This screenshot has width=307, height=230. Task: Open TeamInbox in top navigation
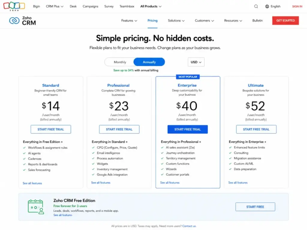[127, 6]
